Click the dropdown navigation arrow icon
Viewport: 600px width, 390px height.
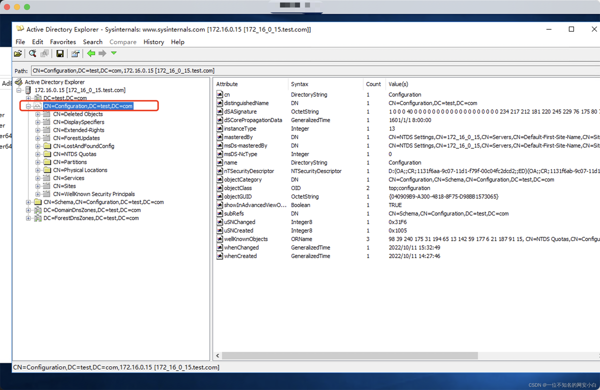(113, 53)
